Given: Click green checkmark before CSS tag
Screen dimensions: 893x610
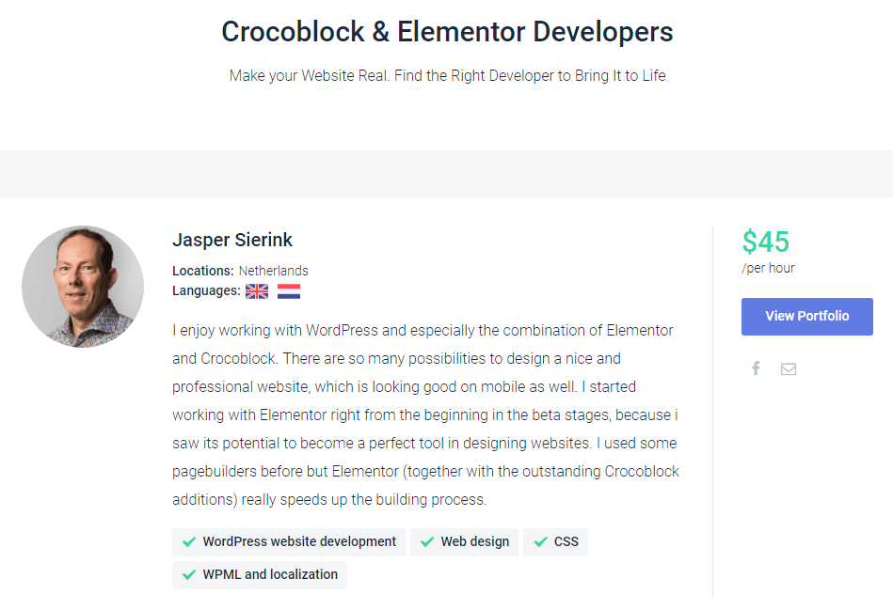Looking at the screenshot, I should click(540, 541).
